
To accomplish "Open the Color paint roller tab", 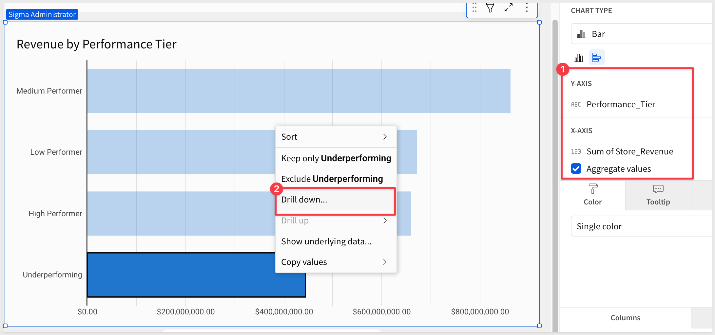I will click(x=592, y=195).
